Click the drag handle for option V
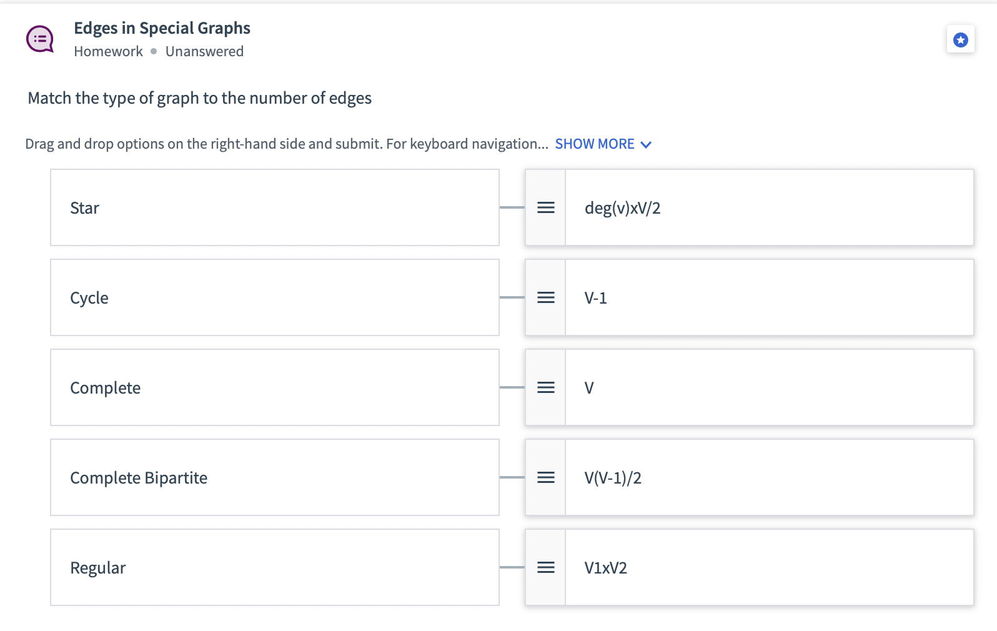This screenshot has width=997, height=631. (x=545, y=387)
